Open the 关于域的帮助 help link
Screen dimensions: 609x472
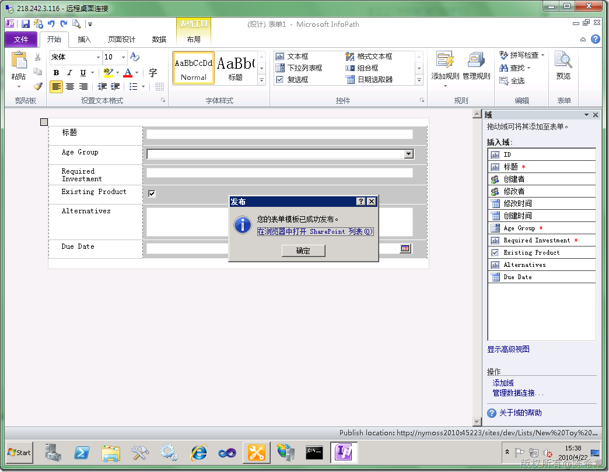click(520, 413)
